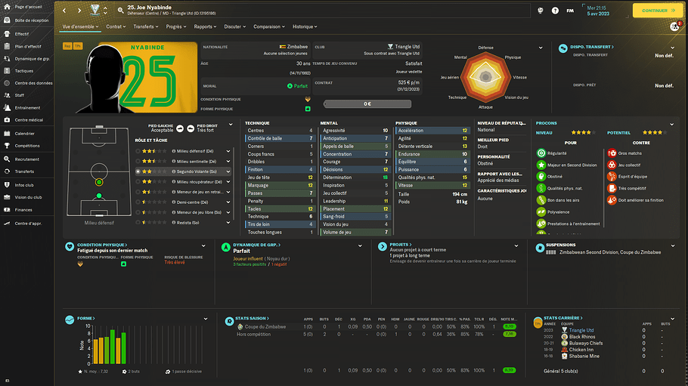Select the Milieu sentinelle (Dé) role radio

[x=138, y=162]
